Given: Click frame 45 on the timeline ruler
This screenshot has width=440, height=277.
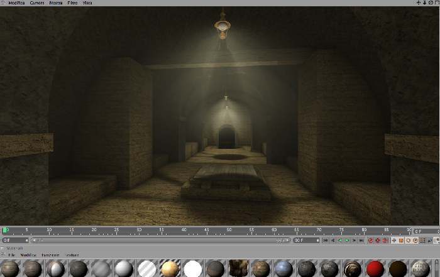Looking at the screenshot, I should pyautogui.click(x=207, y=231).
